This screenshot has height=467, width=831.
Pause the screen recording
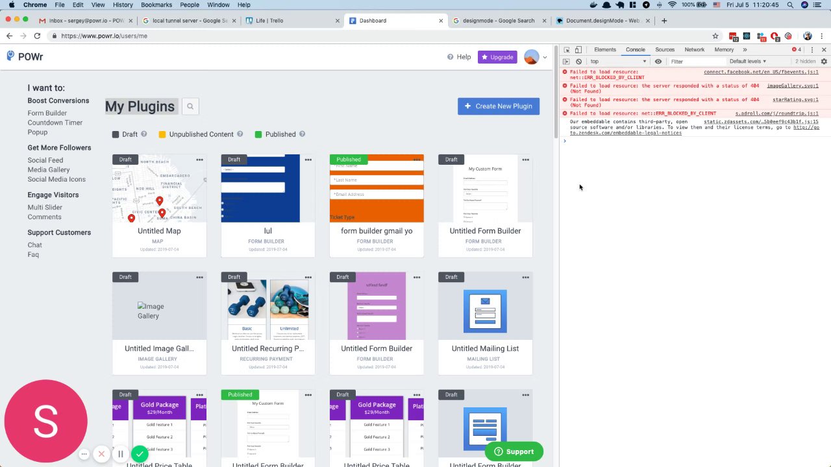click(120, 454)
